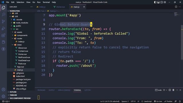This screenshot has width=183, height=103.
Task: Collapse the ch9 folder
Action: click(x=21, y=16)
